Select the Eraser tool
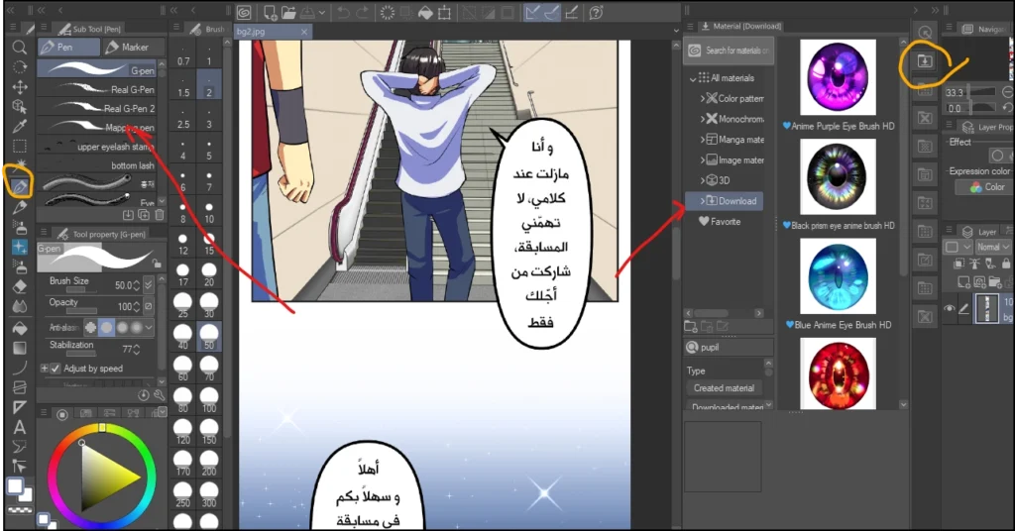Viewport: 1015px width, 531px height. (20, 286)
